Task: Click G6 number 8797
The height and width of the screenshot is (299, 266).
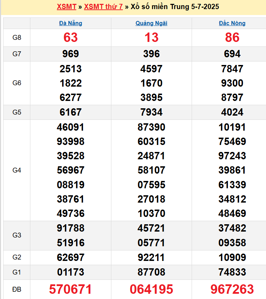Action: pyautogui.click(x=232, y=98)
